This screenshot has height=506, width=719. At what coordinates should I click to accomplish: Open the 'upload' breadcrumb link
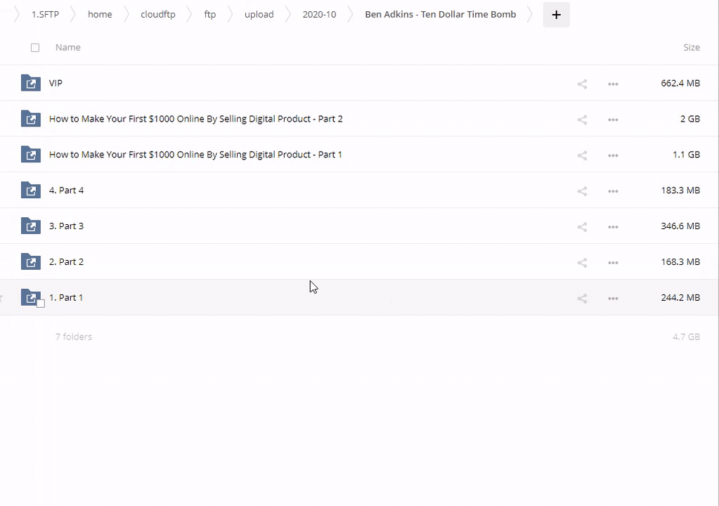coord(259,14)
